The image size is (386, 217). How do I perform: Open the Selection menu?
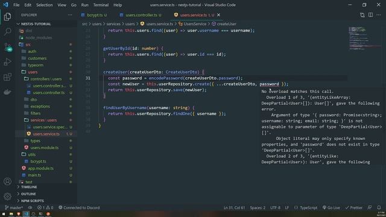pyautogui.click(x=44, y=5)
